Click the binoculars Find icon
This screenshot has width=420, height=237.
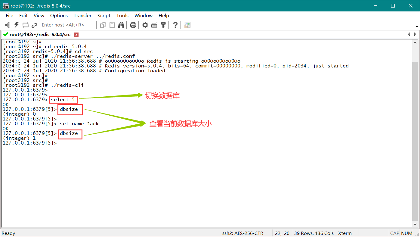pyautogui.click(x=121, y=25)
